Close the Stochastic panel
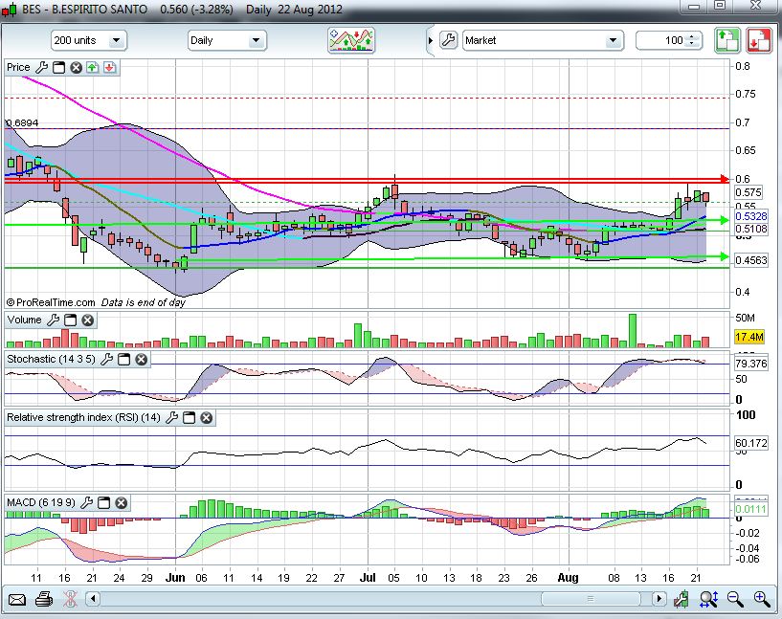The width and height of the screenshot is (782, 619). click(142, 359)
